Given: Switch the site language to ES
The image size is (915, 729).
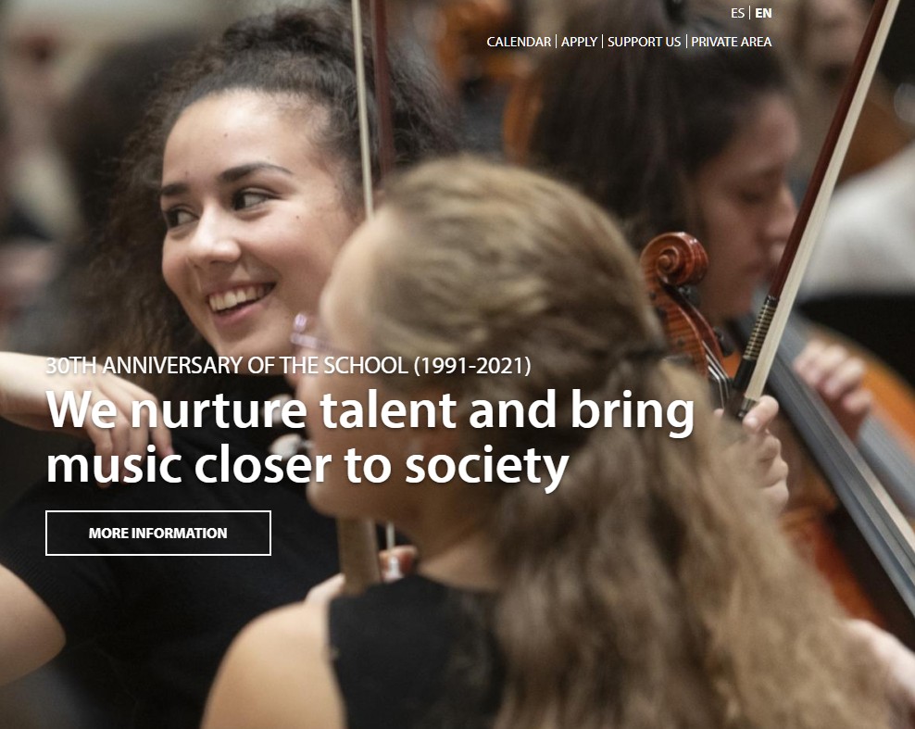Looking at the screenshot, I should (x=737, y=13).
